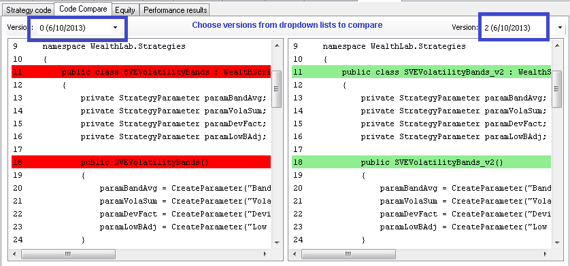
Task: Click paramVolaSum = CreateParameter line 21 right pane
Action: click(466, 201)
